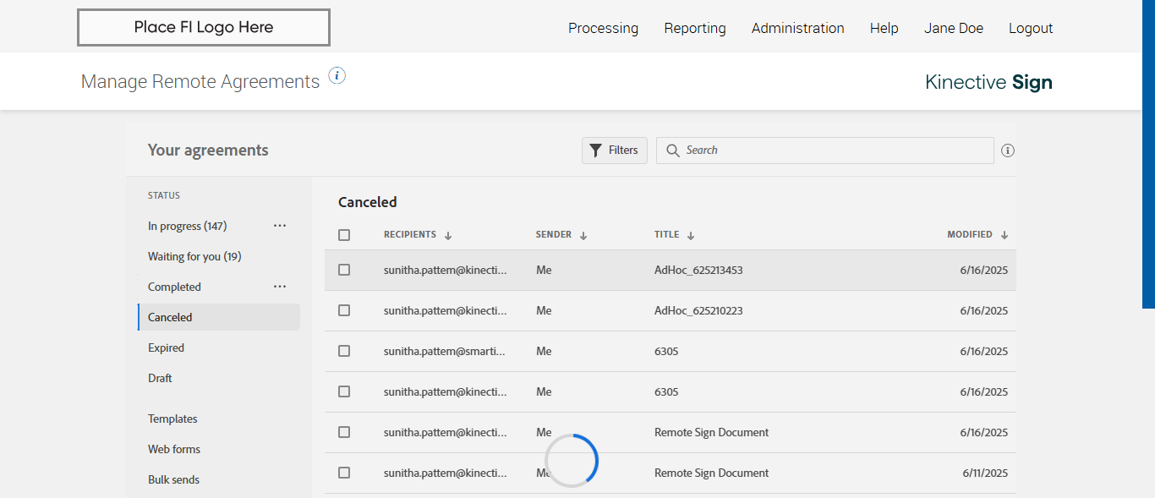Open the Administration menu
The width and height of the screenshot is (1155, 498).
[797, 28]
